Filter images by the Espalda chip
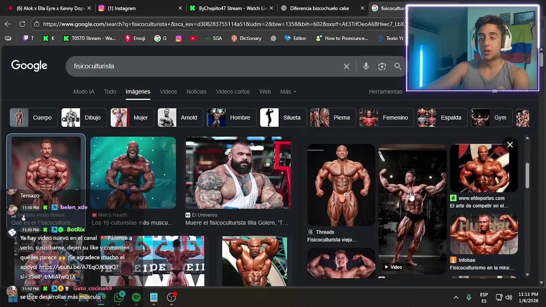546x307 pixels. coord(442,118)
